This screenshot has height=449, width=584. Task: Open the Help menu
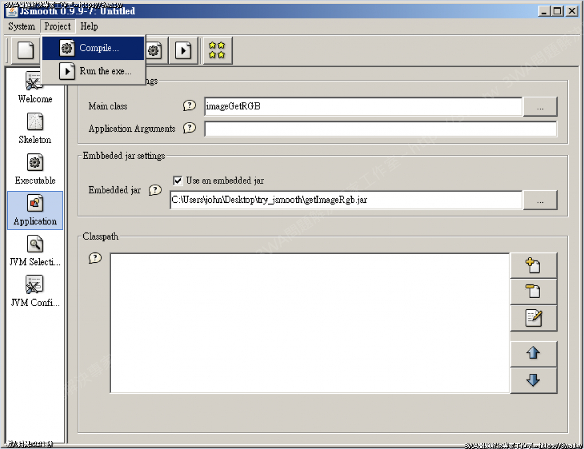(x=89, y=26)
